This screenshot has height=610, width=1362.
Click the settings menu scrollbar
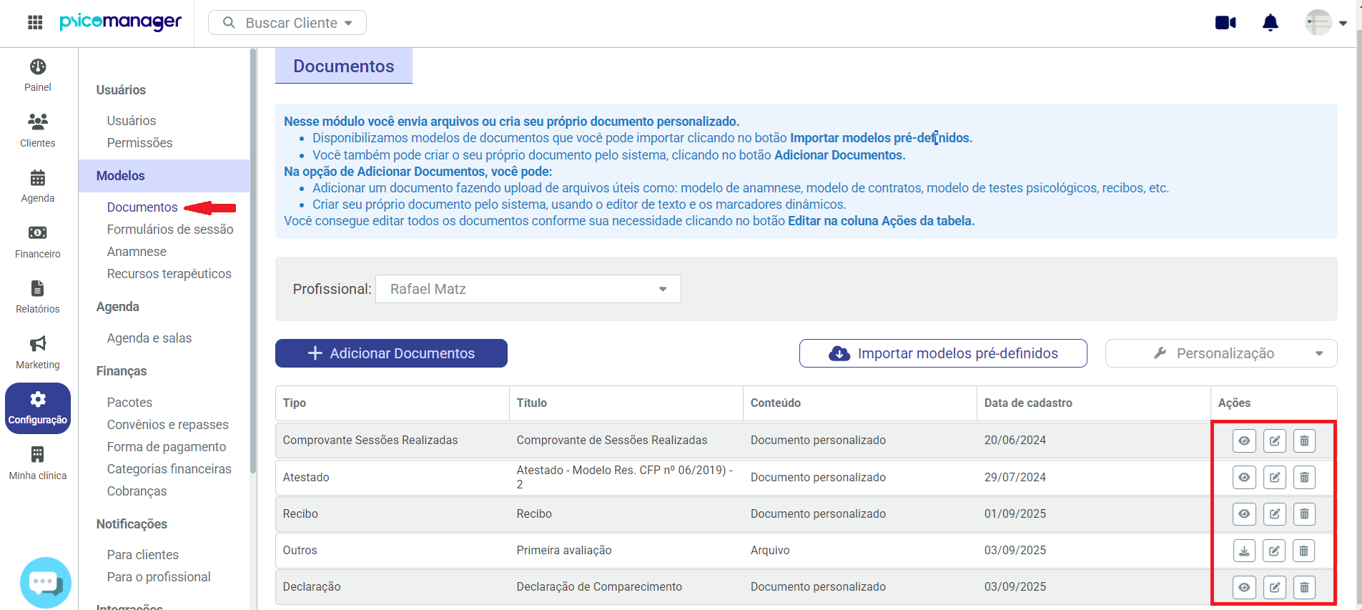coord(253,261)
